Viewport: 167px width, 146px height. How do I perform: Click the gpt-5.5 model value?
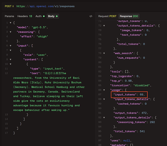(39, 27)
